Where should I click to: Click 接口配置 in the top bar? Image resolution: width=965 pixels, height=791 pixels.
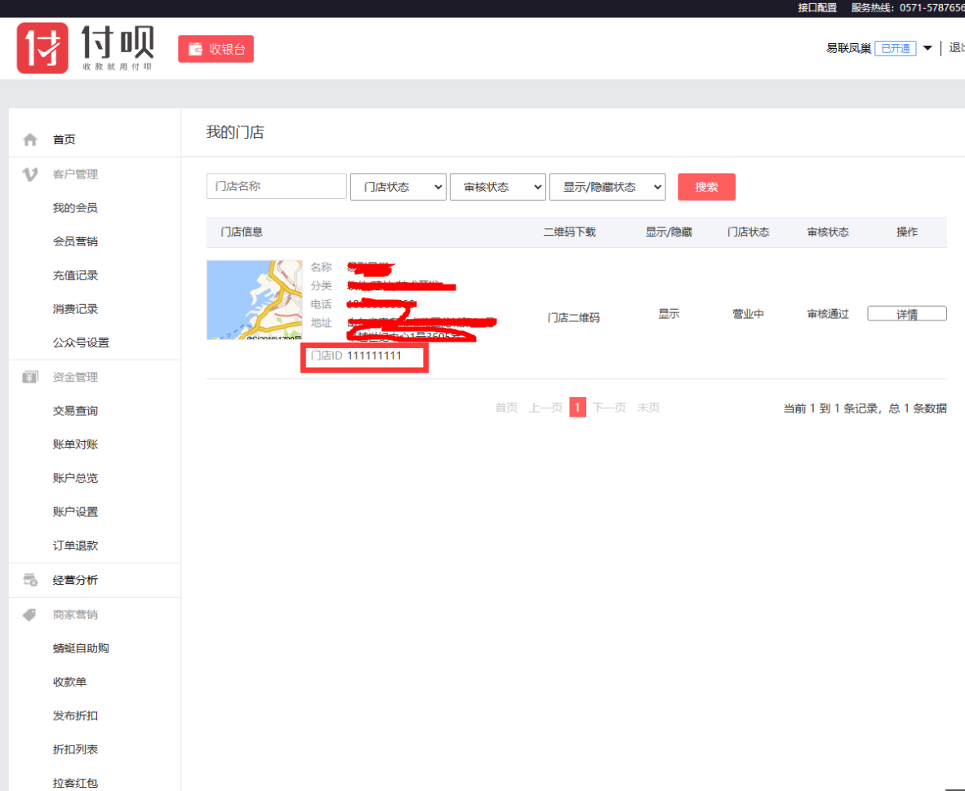pyautogui.click(x=816, y=7)
